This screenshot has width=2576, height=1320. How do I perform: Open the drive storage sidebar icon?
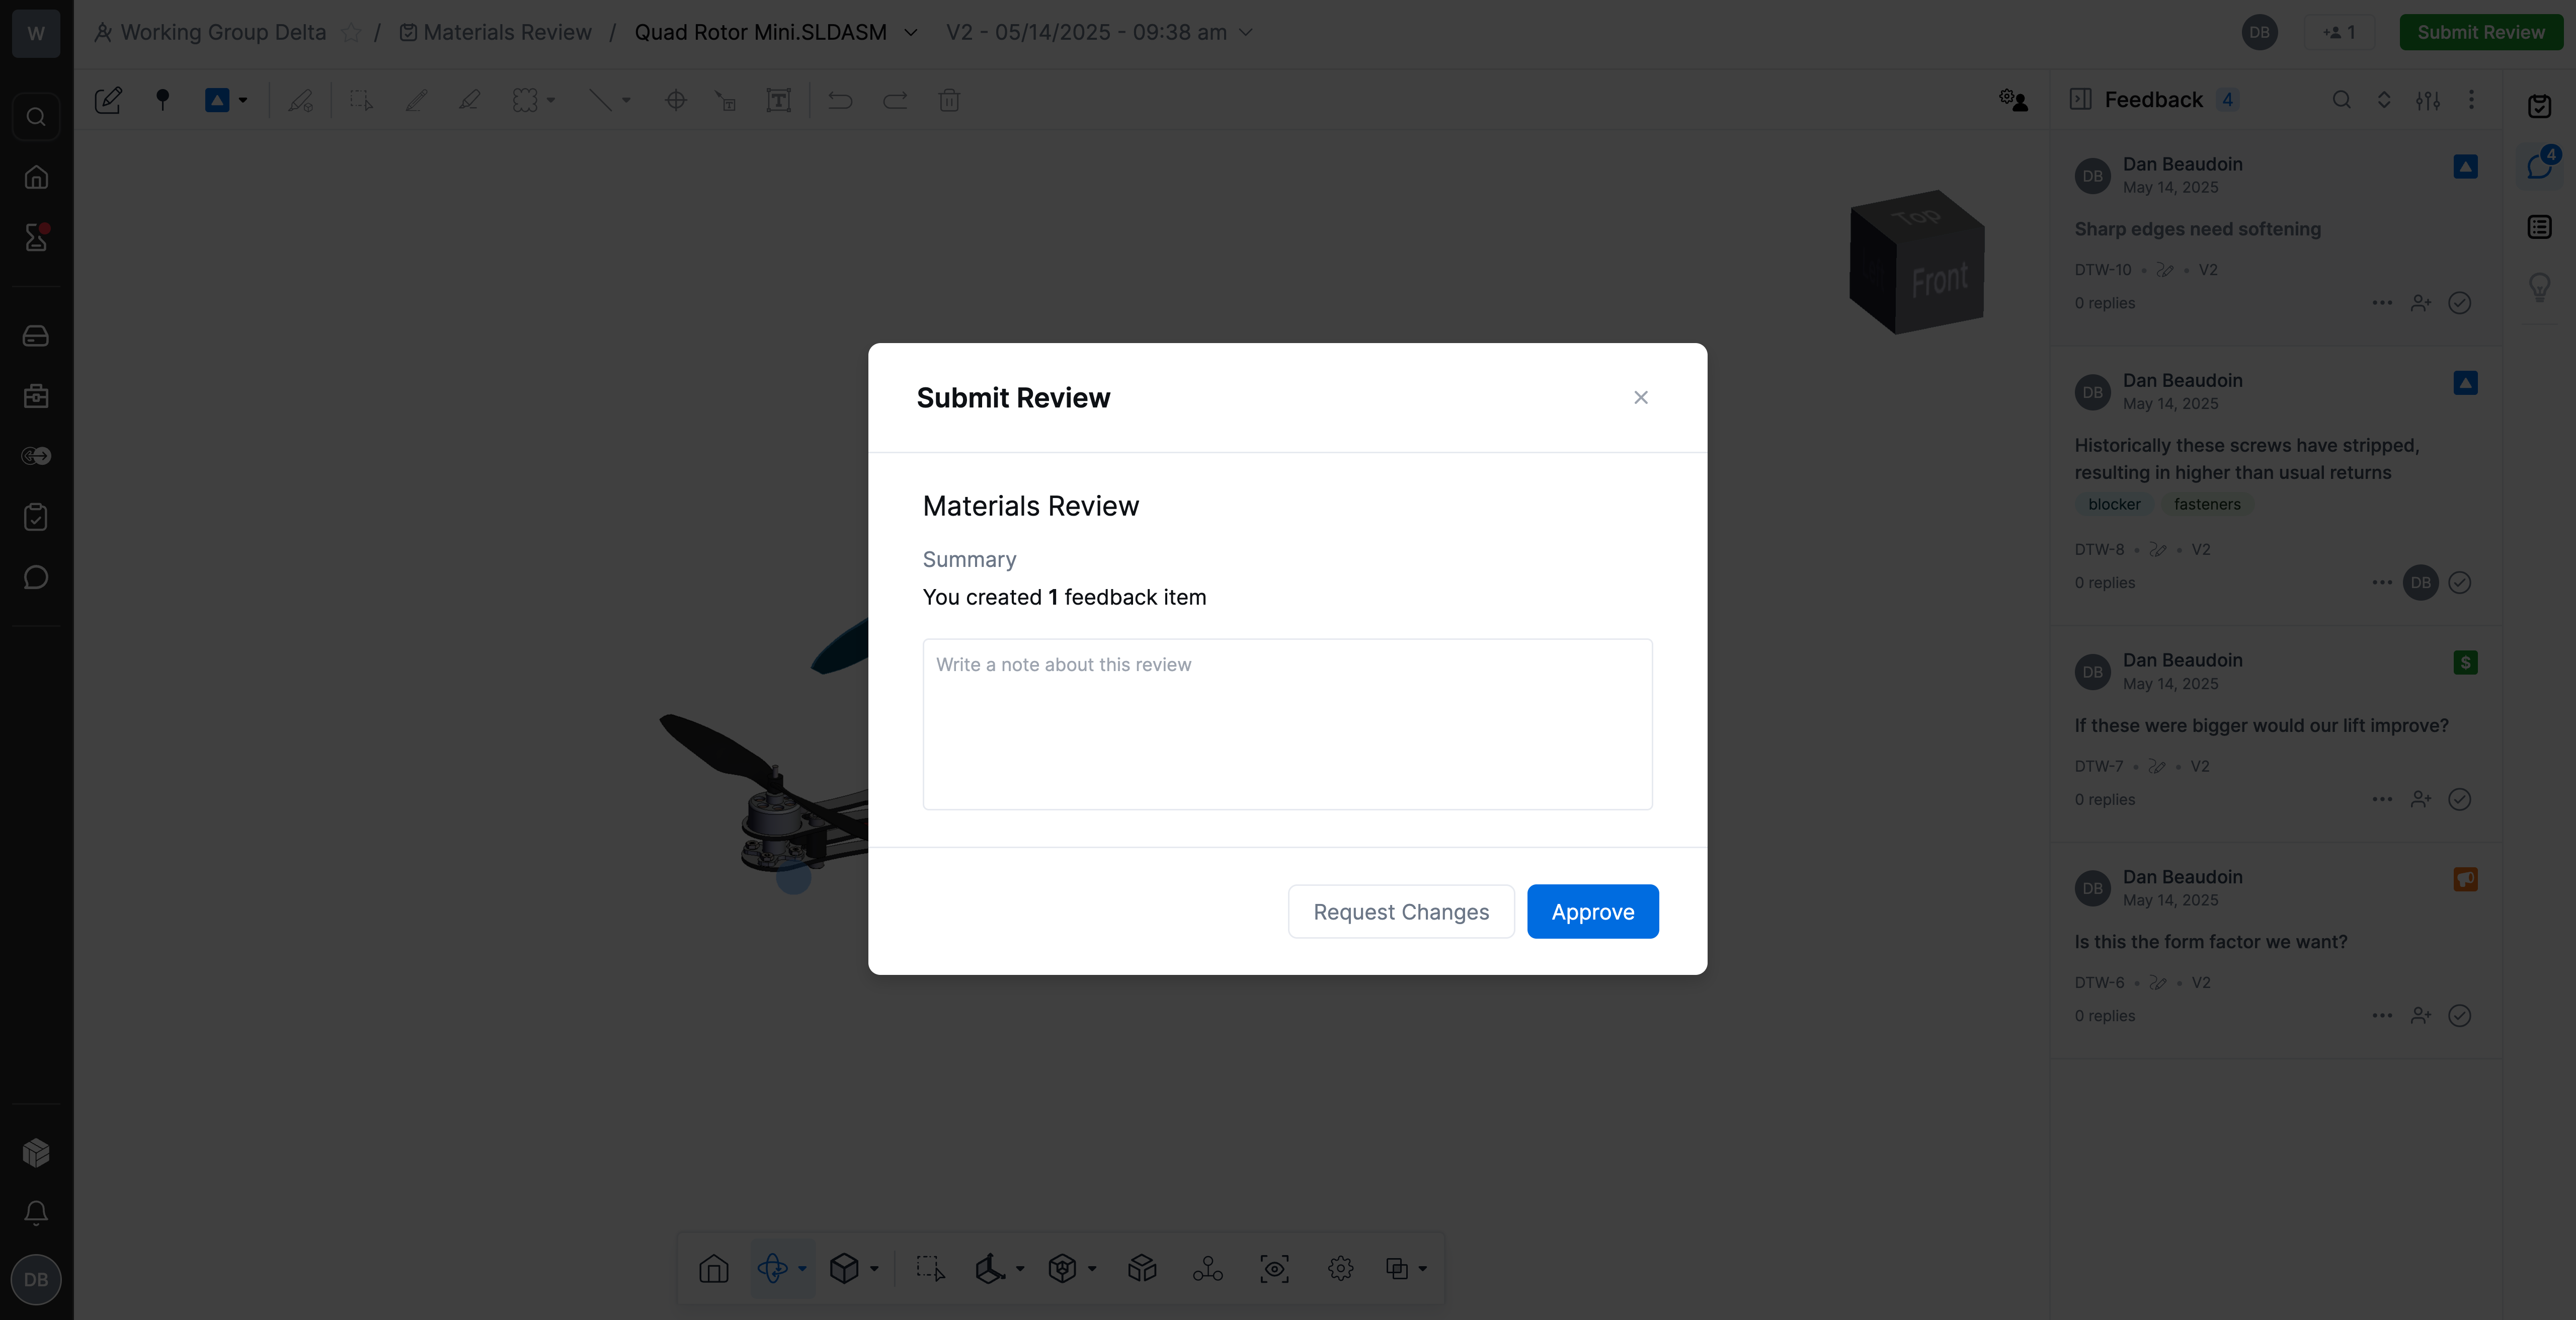click(x=36, y=336)
